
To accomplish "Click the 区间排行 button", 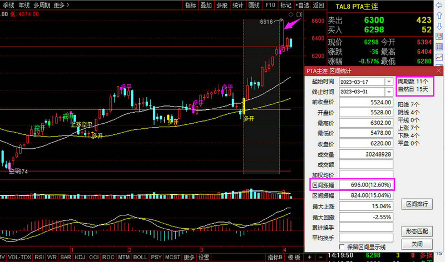I will (x=417, y=204).
